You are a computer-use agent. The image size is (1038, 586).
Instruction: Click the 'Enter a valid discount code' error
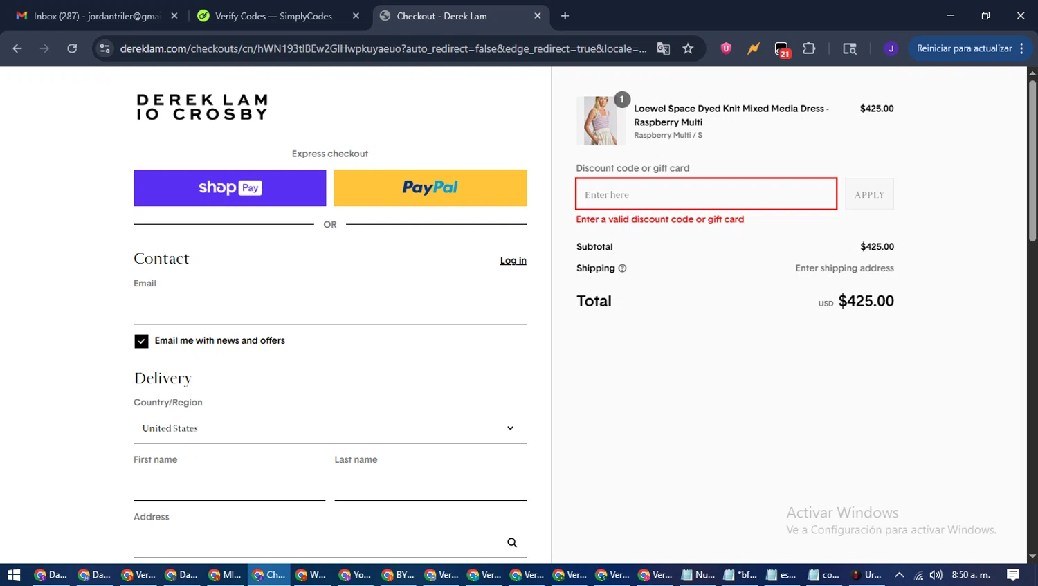[660, 219]
